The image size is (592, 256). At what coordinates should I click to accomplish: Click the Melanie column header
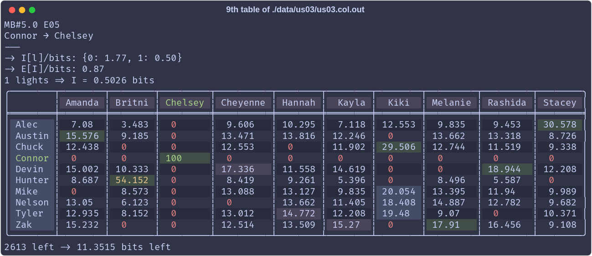(451, 102)
